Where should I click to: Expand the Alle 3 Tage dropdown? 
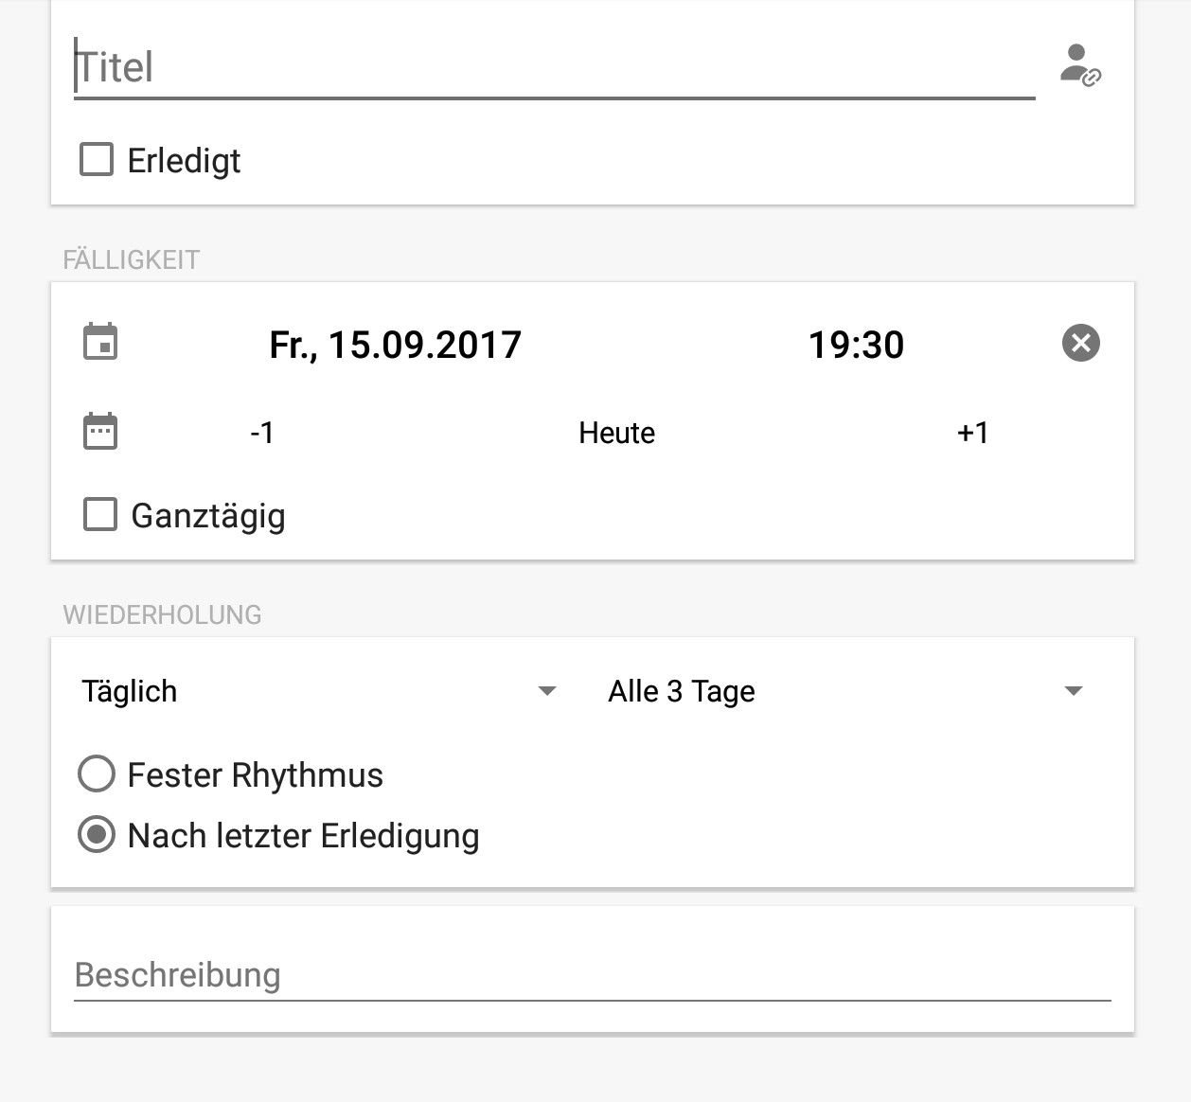844,691
